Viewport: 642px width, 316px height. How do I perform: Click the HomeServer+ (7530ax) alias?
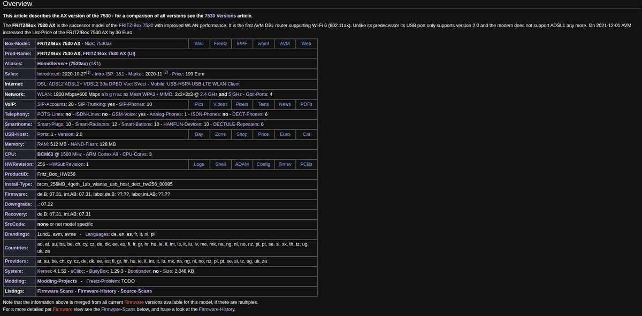(62, 64)
